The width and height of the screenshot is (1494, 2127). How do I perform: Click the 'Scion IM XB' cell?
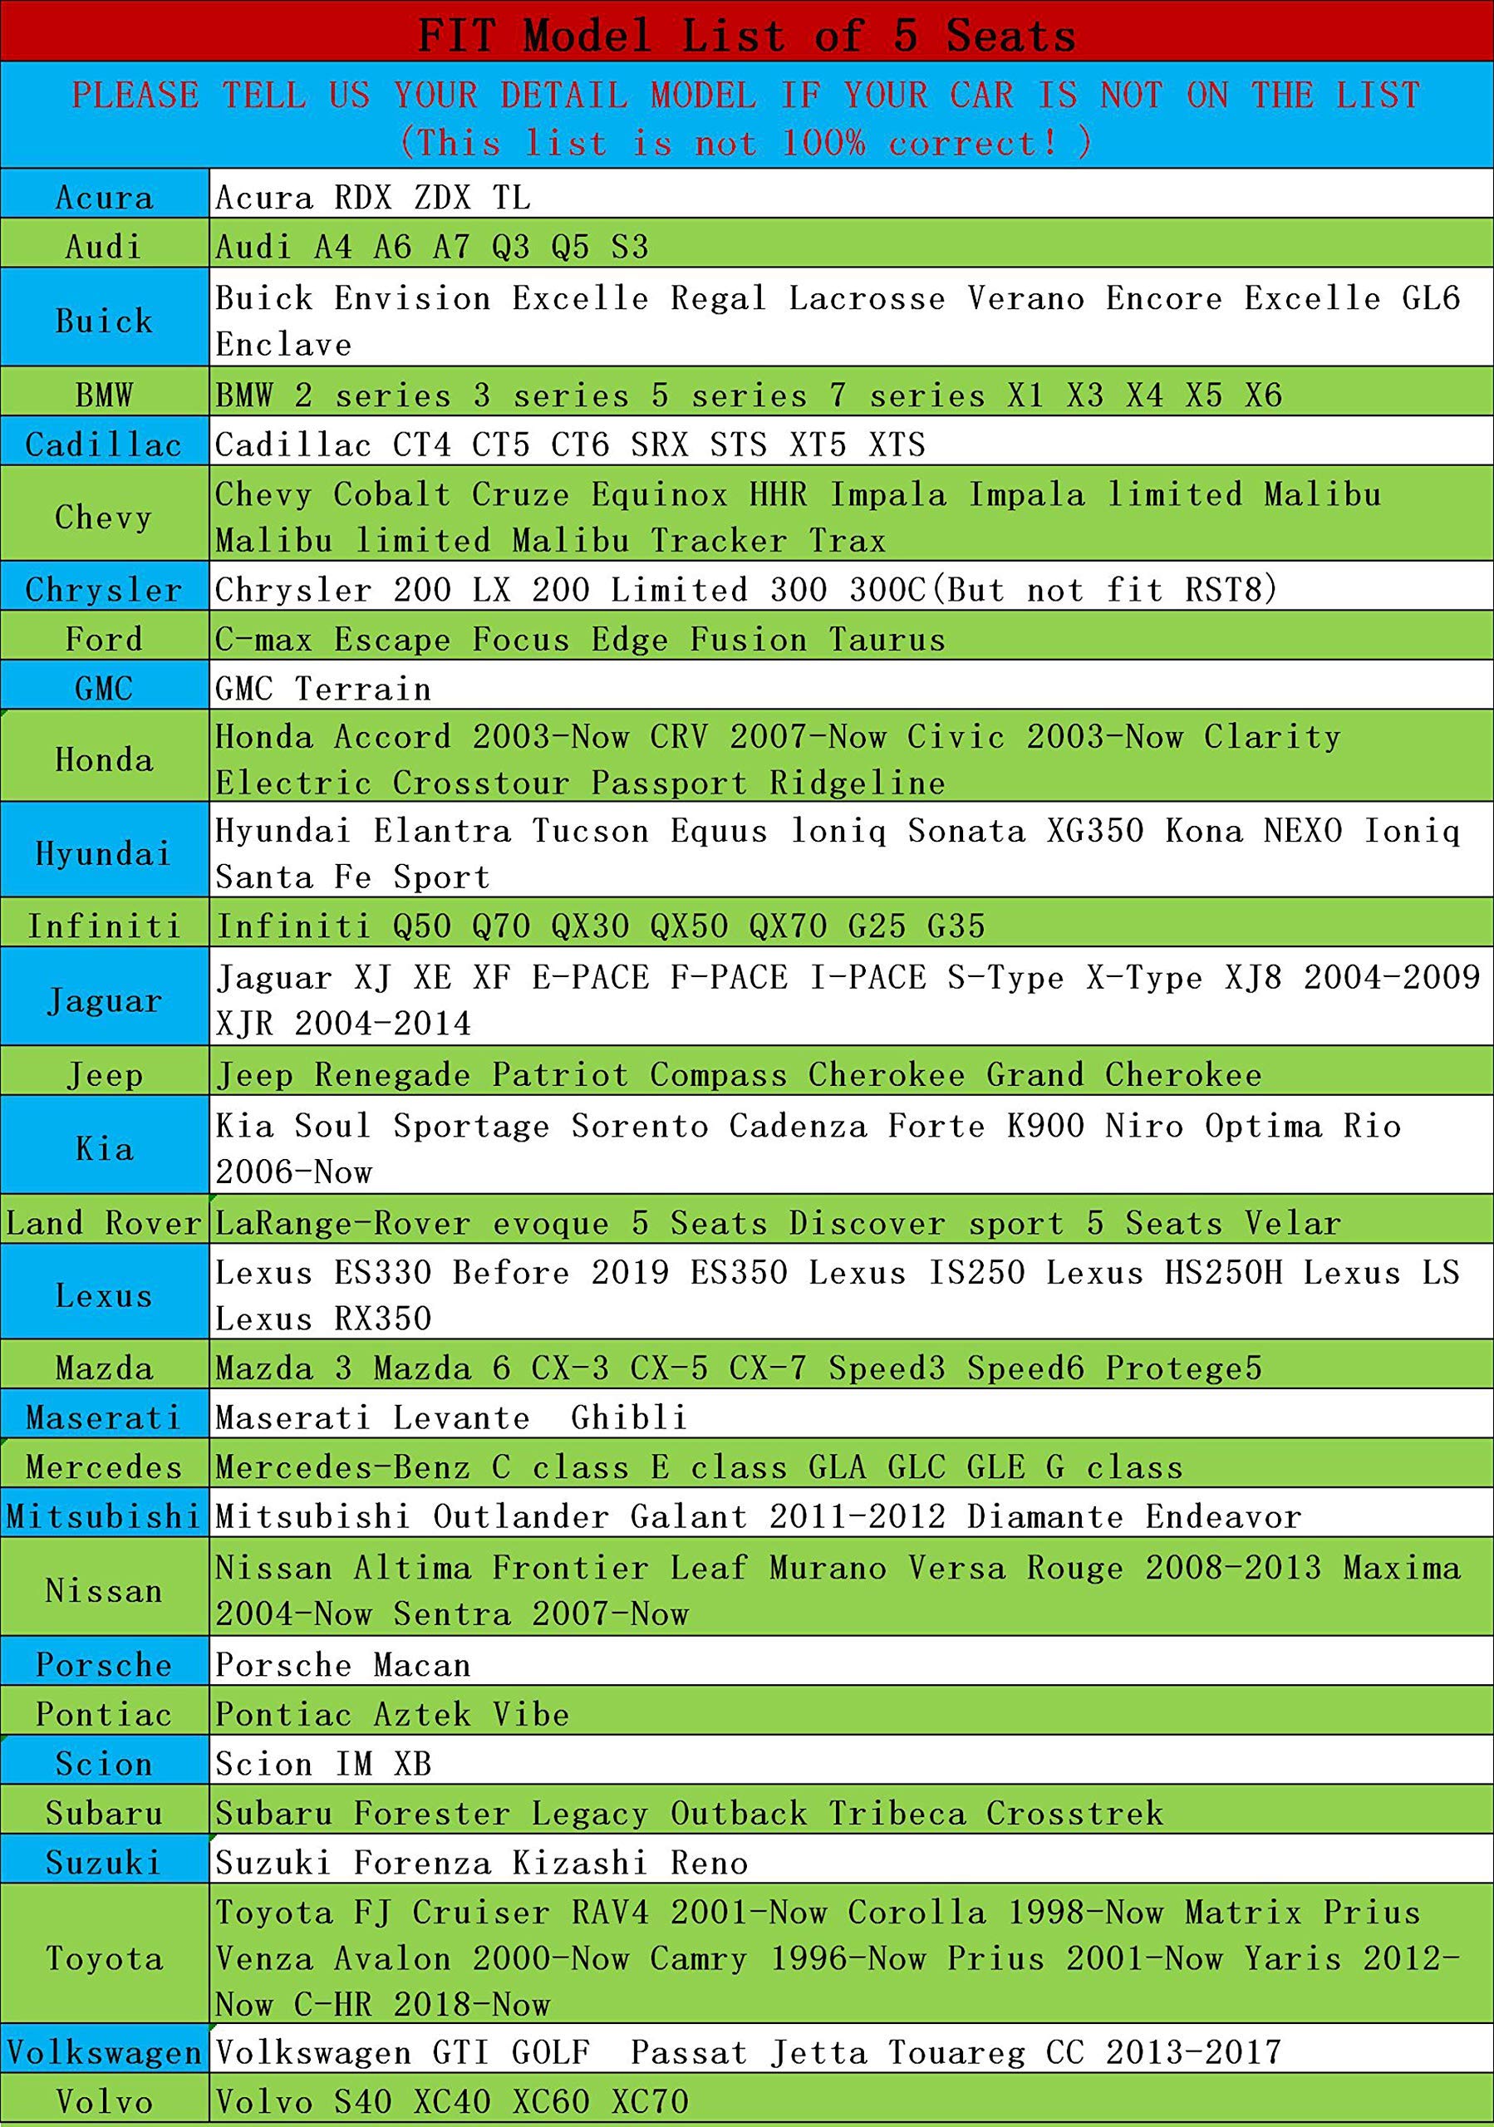(x=851, y=1760)
